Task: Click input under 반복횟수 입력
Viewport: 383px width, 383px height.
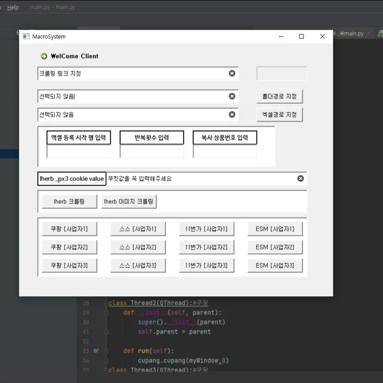Action: click(152, 151)
